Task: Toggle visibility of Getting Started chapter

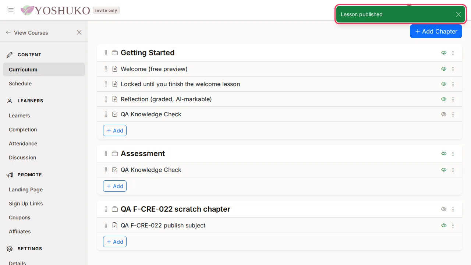Action: [x=444, y=53]
